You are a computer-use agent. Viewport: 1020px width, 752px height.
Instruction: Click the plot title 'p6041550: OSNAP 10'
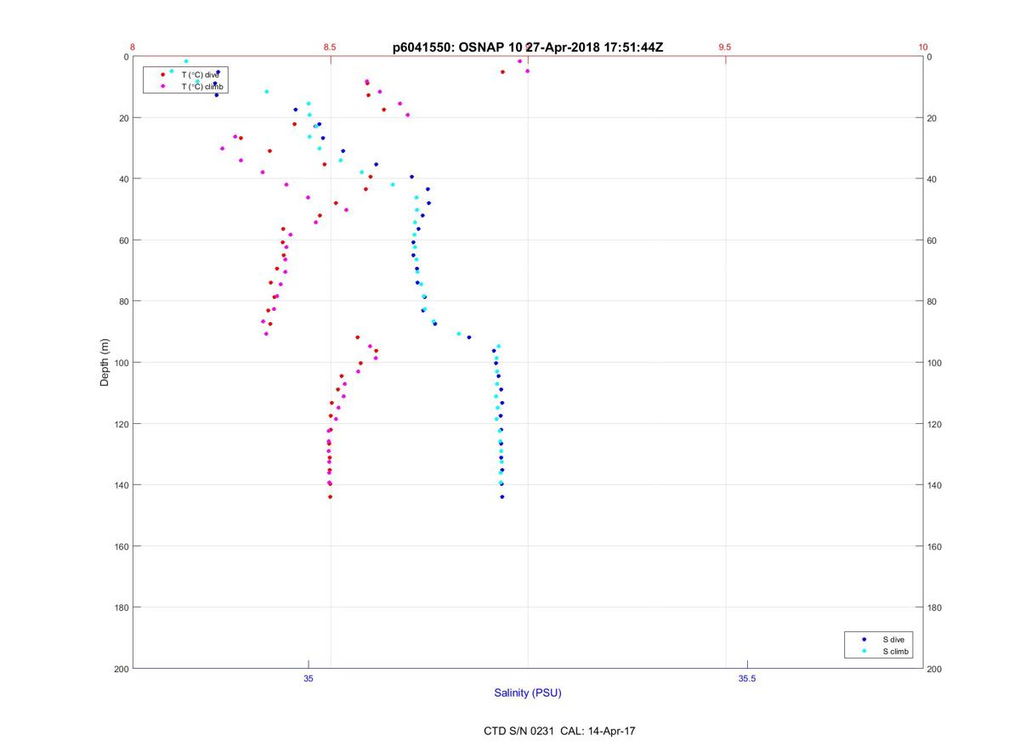tap(457, 48)
